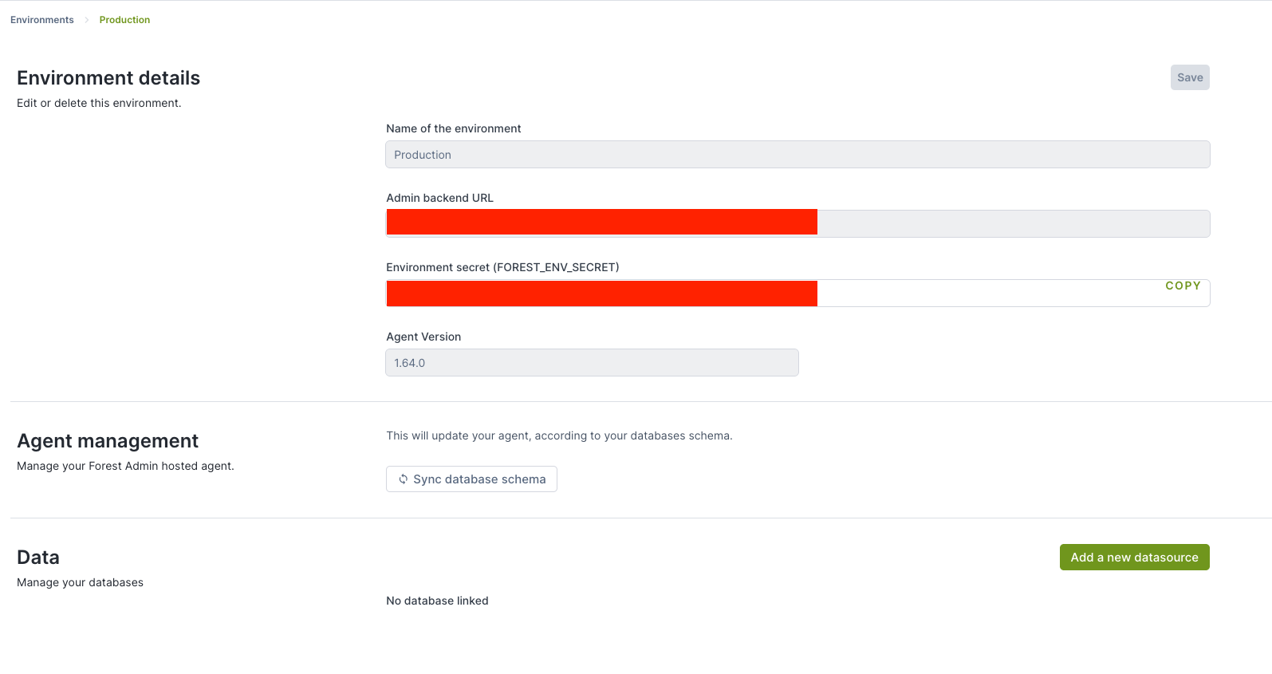
Task: Click the Sync database schema label
Action: click(479, 479)
